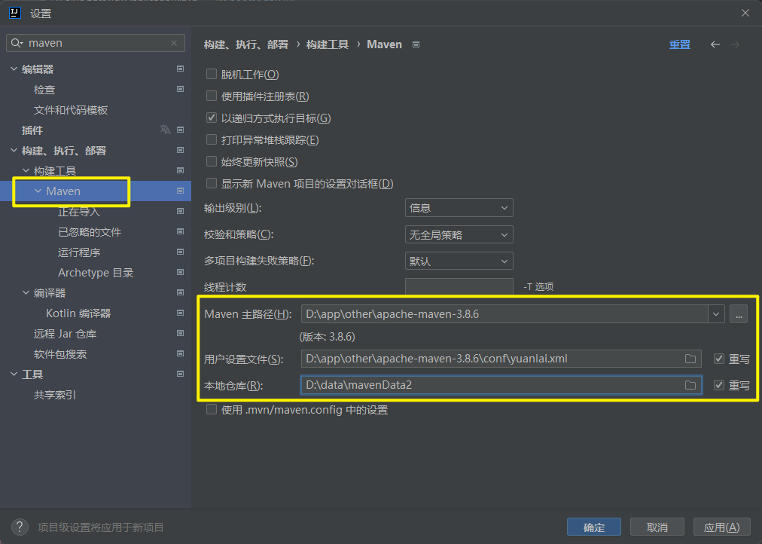Screen dimensions: 762x544
Task: Toggle 重写 checkbox for 本地仓库
Action: pos(718,385)
